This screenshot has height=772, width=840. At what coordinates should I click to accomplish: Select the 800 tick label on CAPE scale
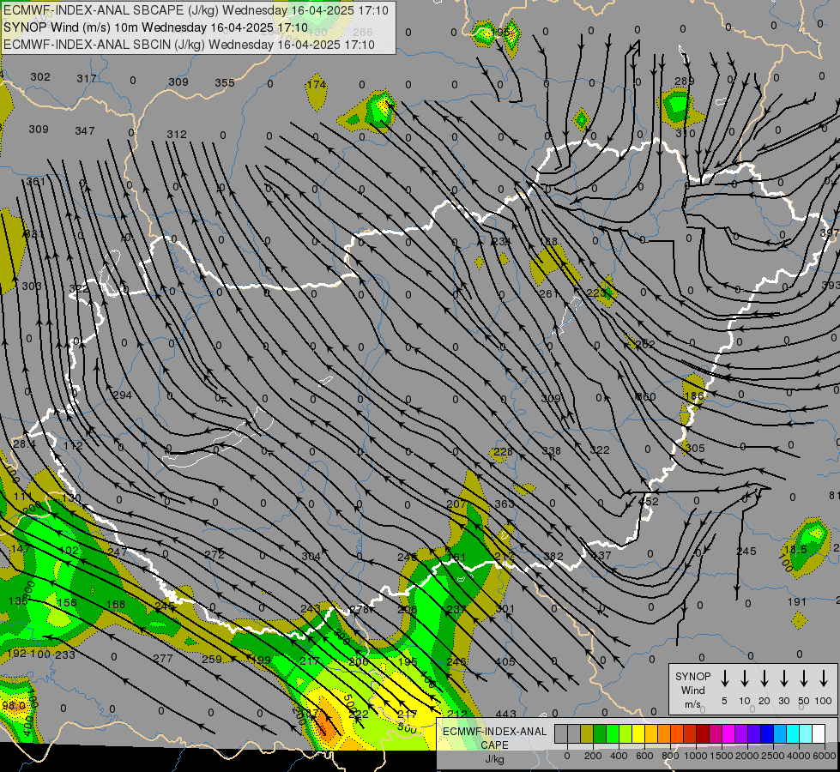click(x=670, y=756)
